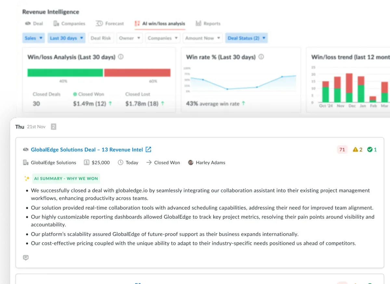Open the Deal Status (2) filter dropdown
This screenshot has width=390, height=284.
click(246, 38)
